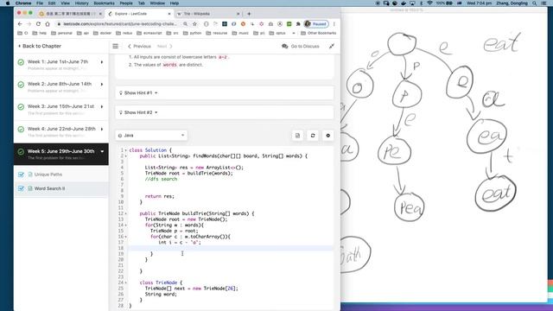
Task: Open the bookmarks overflow dropdown arrow
Action: click(x=294, y=33)
